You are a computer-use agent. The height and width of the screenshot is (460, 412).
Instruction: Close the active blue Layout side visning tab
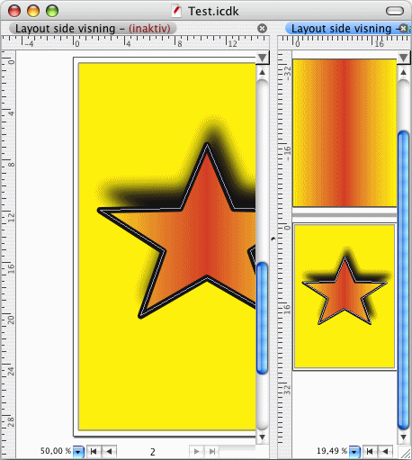404,28
